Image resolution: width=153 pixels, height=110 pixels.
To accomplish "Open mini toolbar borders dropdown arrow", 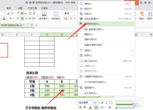I will (105, 108).
